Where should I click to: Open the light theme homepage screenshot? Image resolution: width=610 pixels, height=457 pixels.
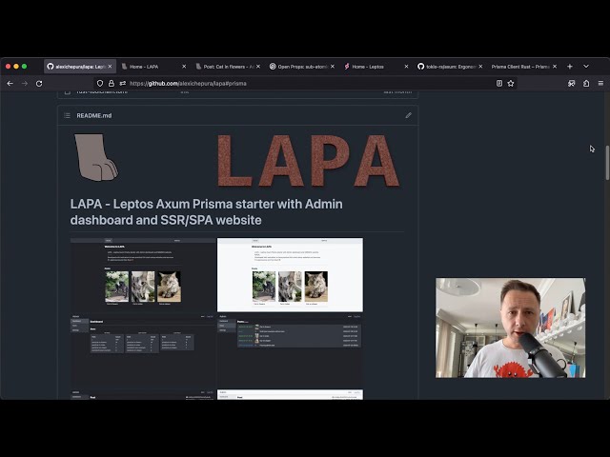[x=290, y=275]
